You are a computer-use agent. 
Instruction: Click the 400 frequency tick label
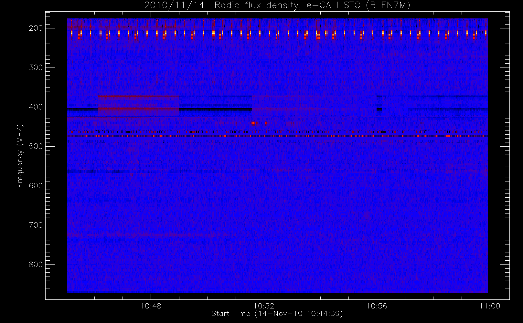[x=36, y=107]
